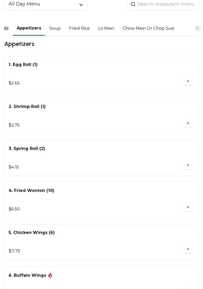The height and width of the screenshot is (289, 203).
Task: Click the Chicken Wings (6) title
Action: coord(32,233)
